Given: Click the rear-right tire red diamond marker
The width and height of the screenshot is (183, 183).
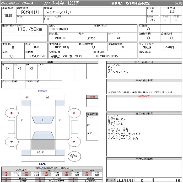Looking at the screenshot, I should (x=74, y=142).
